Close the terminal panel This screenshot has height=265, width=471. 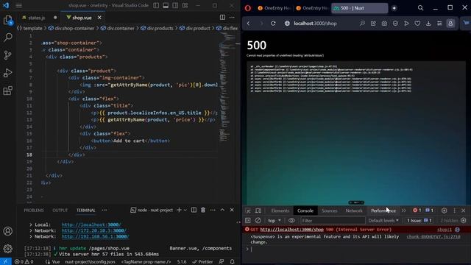click(232, 210)
